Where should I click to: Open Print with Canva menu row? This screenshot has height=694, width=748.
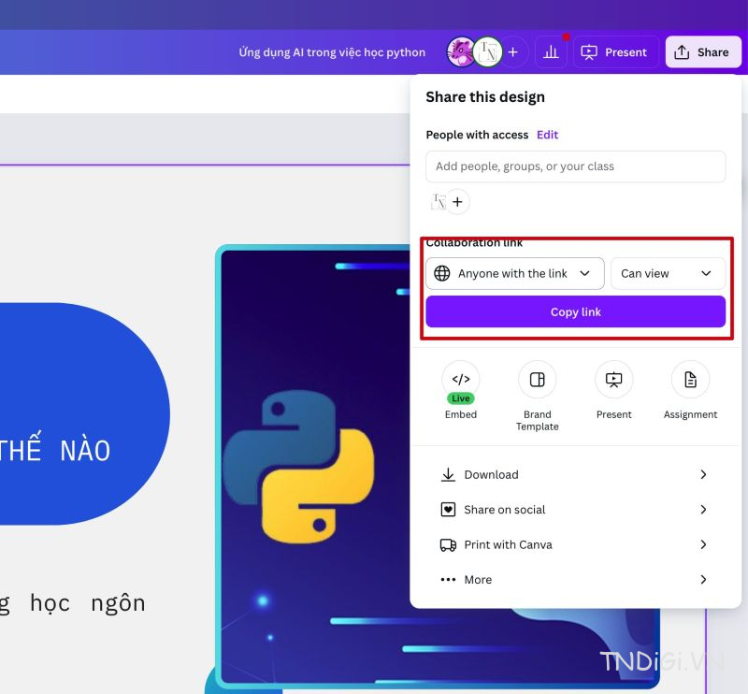click(574, 544)
